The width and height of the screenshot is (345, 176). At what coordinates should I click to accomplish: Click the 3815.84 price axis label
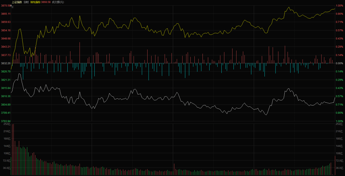click(x=6, y=88)
